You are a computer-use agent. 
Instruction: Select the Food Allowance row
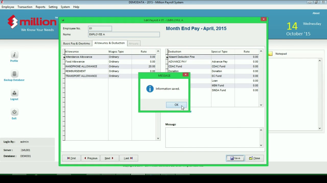110,62
